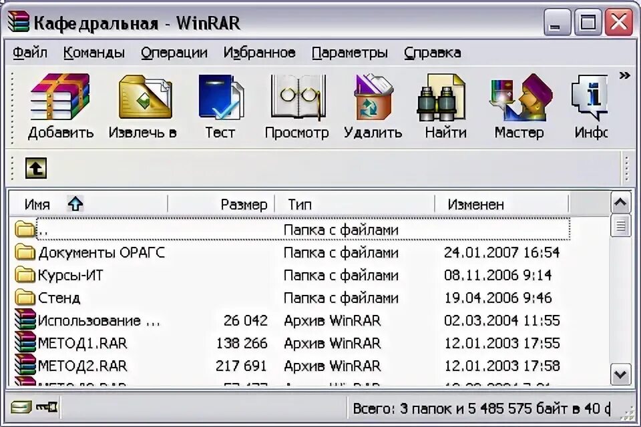Select the 'Документы ОРАГС' folder name

101,253
